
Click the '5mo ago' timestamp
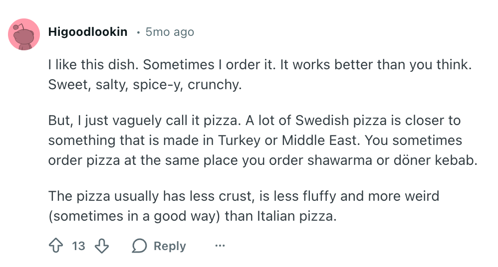(170, 32)
